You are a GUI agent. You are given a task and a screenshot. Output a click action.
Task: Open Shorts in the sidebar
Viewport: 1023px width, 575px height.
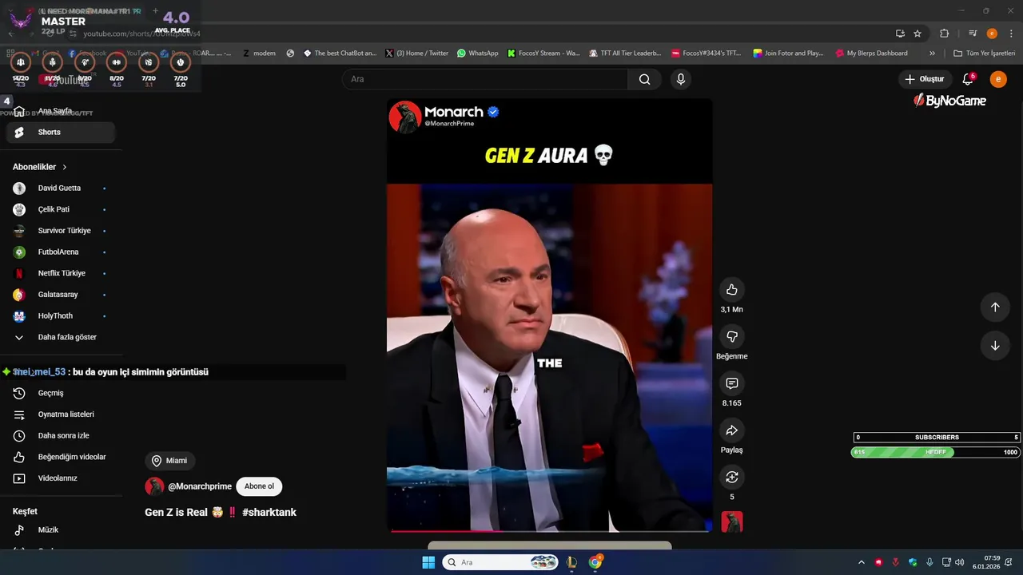tap(61, 133)
